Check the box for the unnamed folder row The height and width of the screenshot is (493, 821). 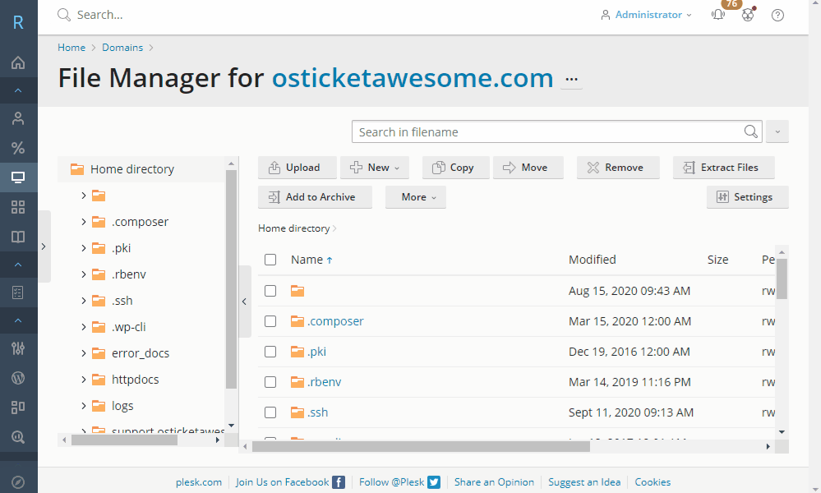coord(270,291)
